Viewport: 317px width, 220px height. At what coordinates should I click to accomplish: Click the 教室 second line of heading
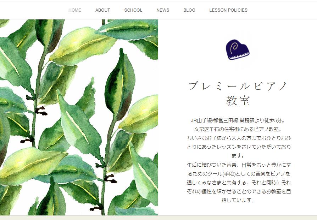pyautogui.click(x=238, y=100)
